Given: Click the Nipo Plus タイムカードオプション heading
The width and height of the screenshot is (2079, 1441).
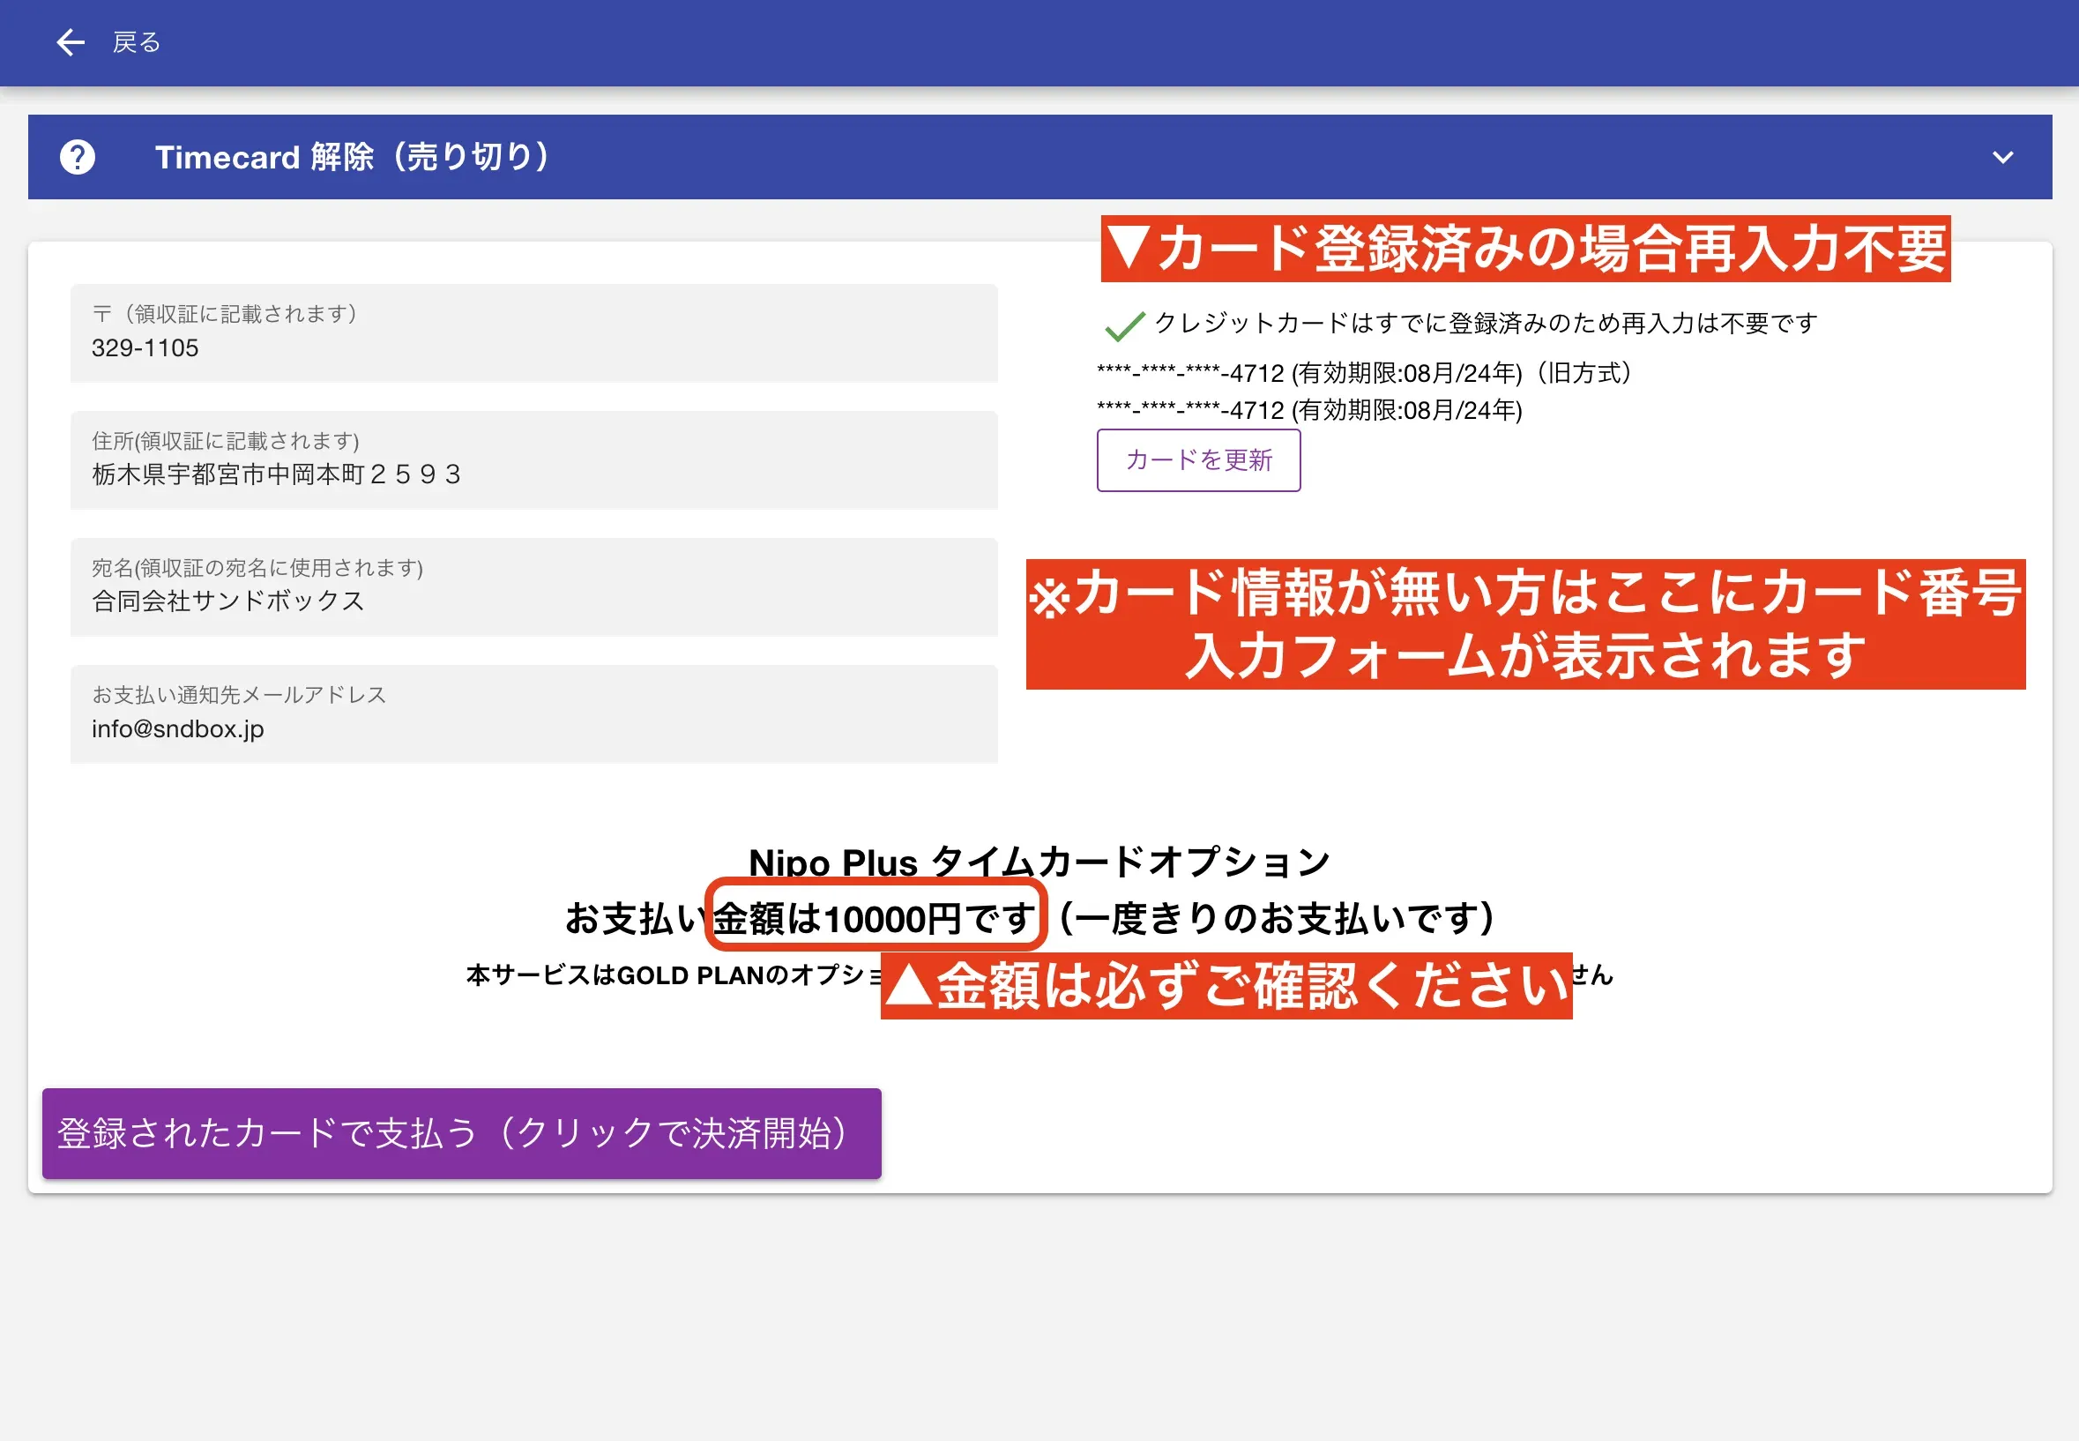Looking at the screenshot, I should (1038, 862).
